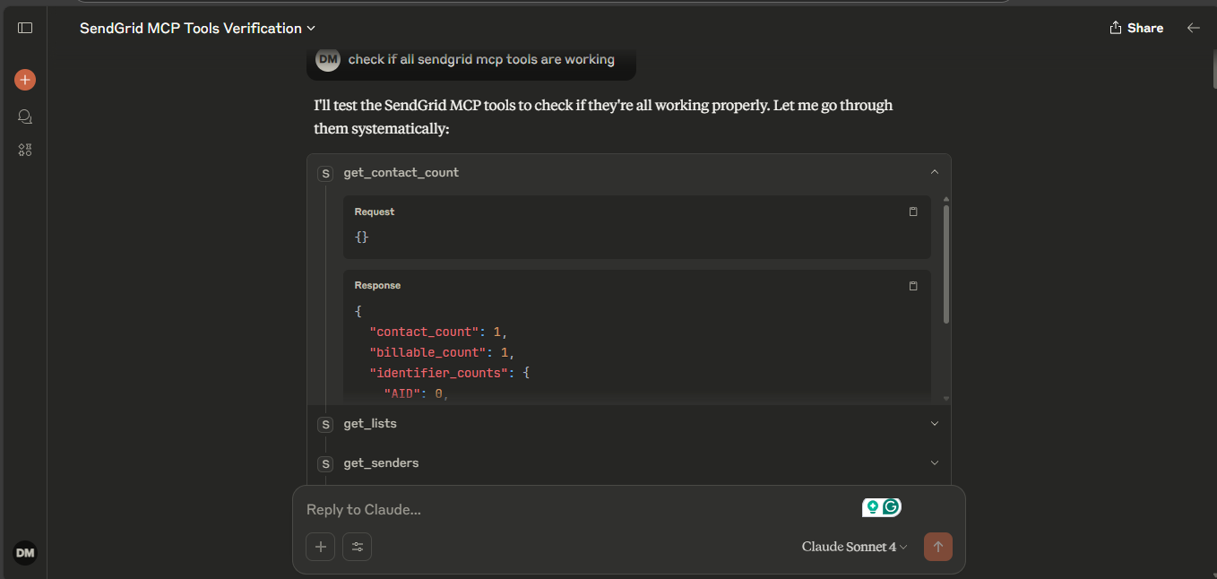Click the back arrow beside Share

click(x=1194, y=27)
